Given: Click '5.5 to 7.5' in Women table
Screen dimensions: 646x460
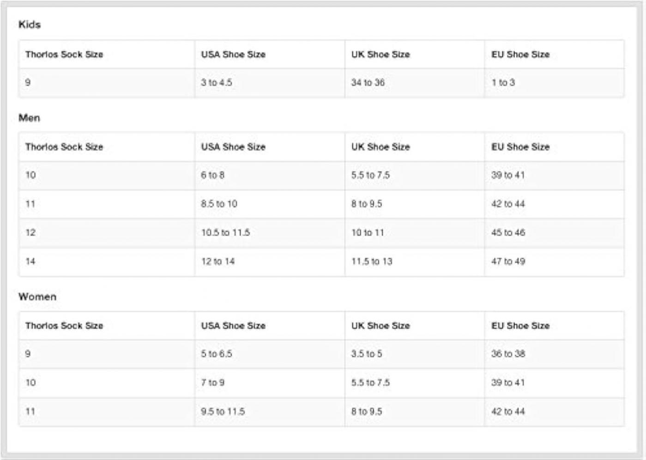Looking at the screenshot, I should pyautogui.click(x=370, y=382).
